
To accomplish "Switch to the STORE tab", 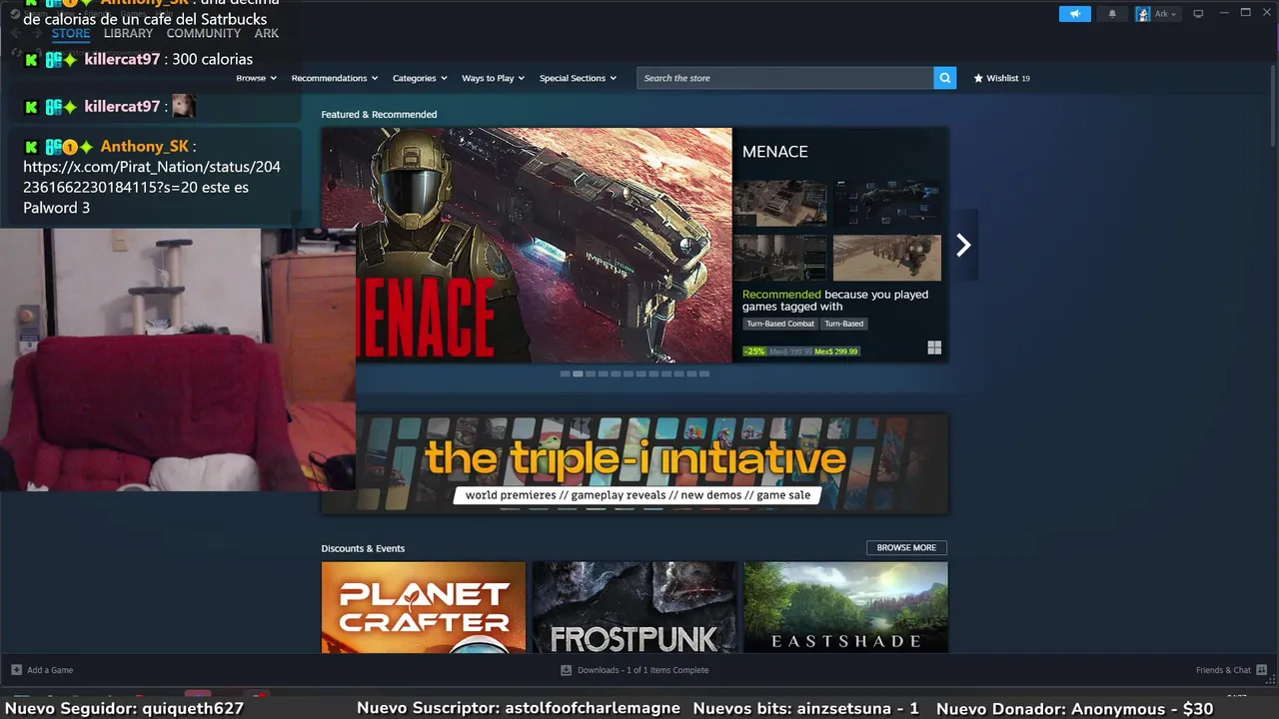I will tap(71, 33).
